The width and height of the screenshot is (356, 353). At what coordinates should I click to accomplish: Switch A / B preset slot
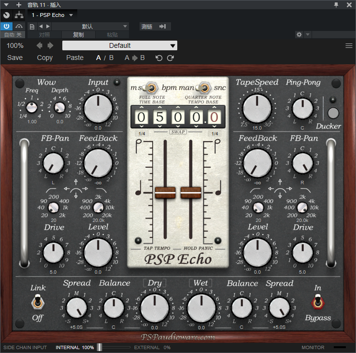click(105, 58)
